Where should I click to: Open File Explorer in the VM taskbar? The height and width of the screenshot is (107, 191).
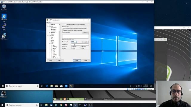point(52,86)
